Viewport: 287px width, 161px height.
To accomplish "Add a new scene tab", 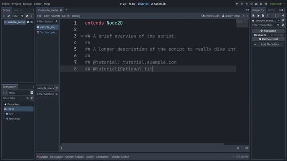I will (66, 10).
